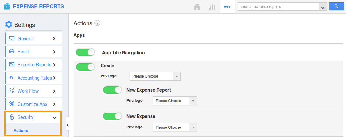Image resolution: width=346 pixels, height=137 pixels.
Task: Click the Work Flow diagram icon
Action: (12, 91)
